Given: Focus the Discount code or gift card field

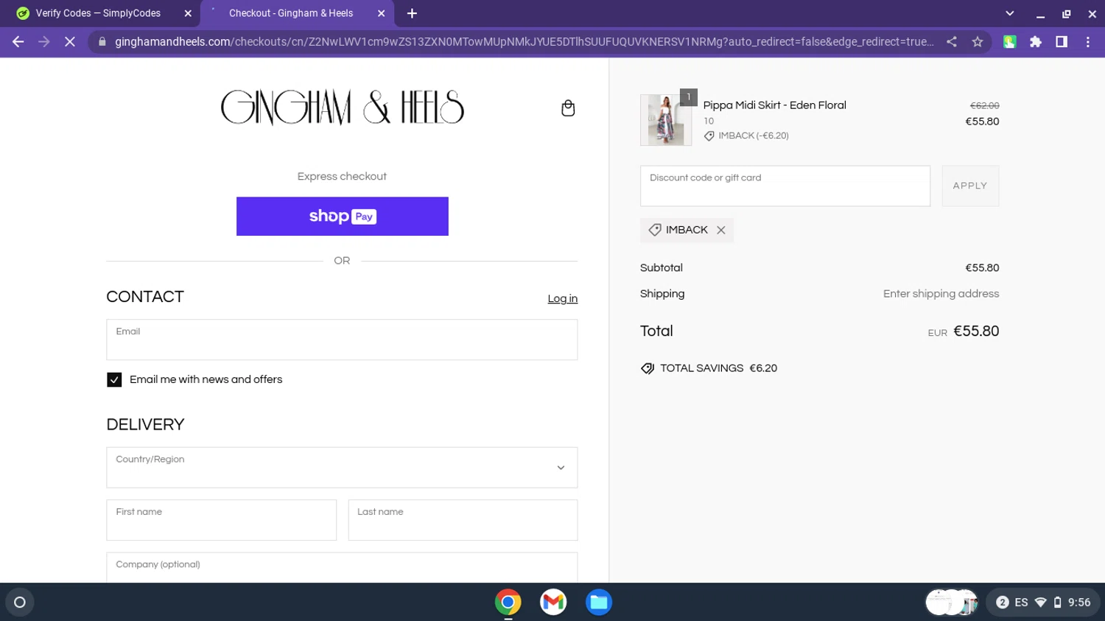Looking at the screenshot, I should (x=785, y=186).
